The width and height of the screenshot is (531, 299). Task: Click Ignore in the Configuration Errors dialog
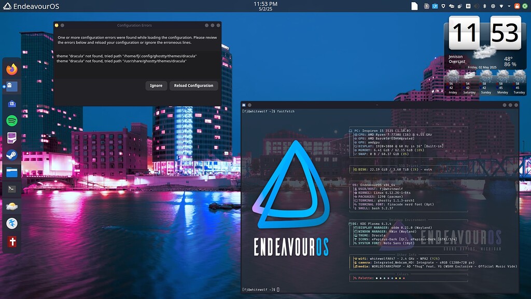156,86
